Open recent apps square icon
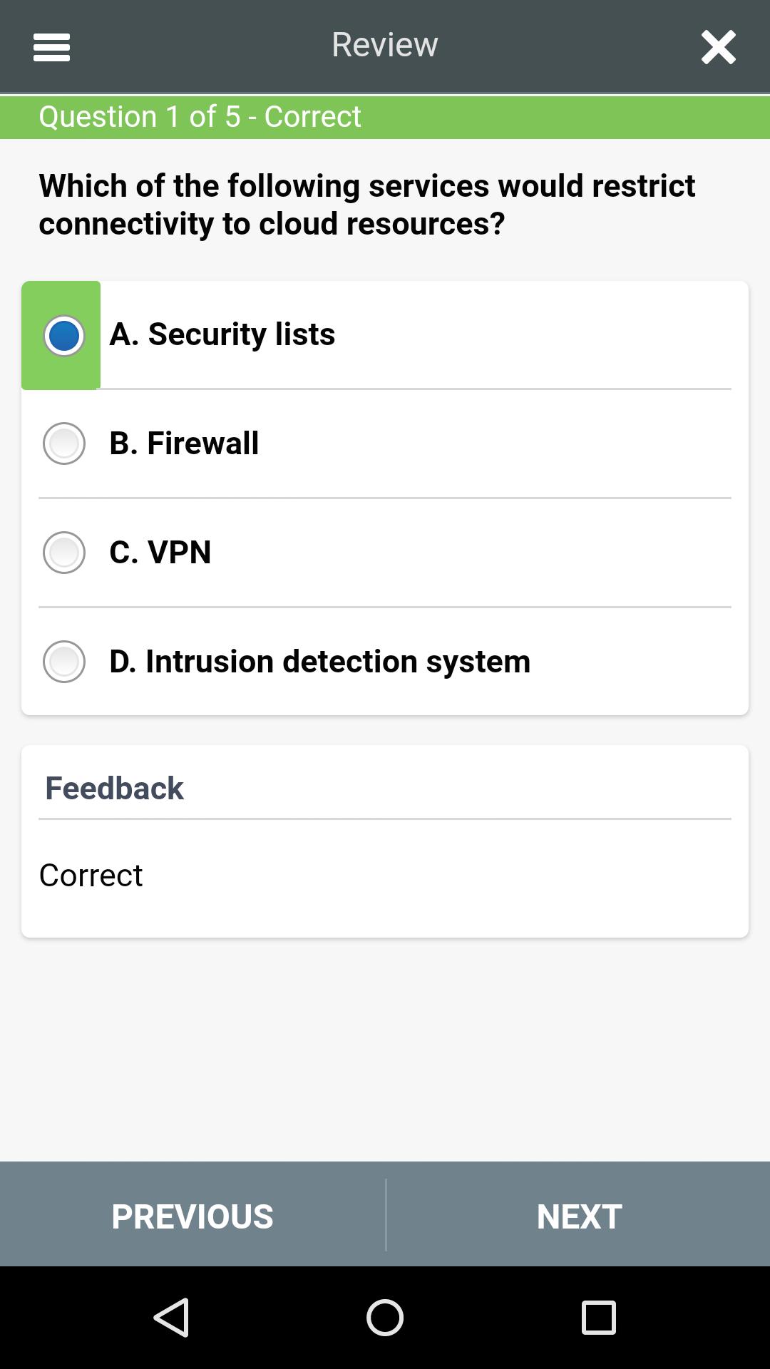Screen dimensions: 770x1369 point(598,1317)
